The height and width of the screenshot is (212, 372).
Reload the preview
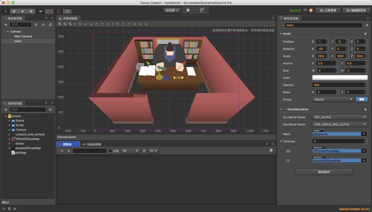(202, 10)
